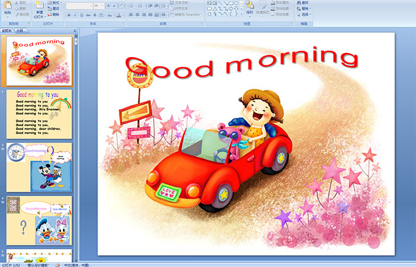Toggle Align Text Left
The image size is (416, 267).
(x=131, y=15)
